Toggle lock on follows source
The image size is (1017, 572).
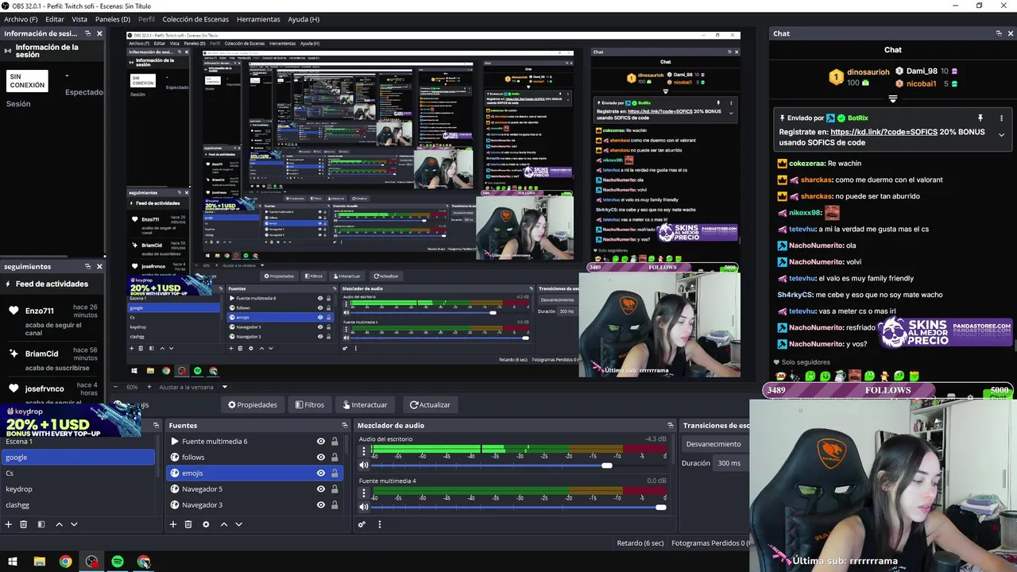(334, 457)
